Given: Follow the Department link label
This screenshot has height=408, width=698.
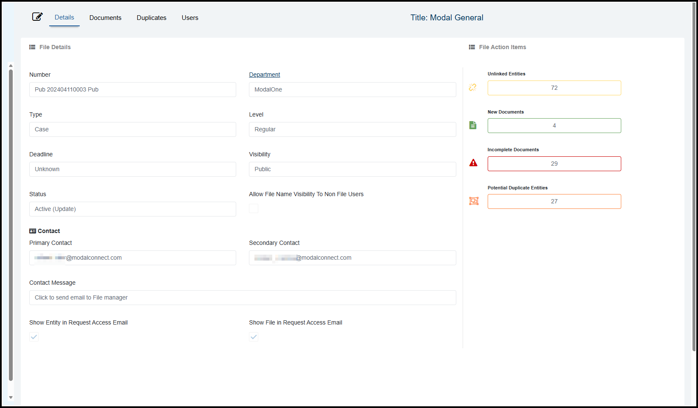Looking at the screenshot, I should pos(264,75).
